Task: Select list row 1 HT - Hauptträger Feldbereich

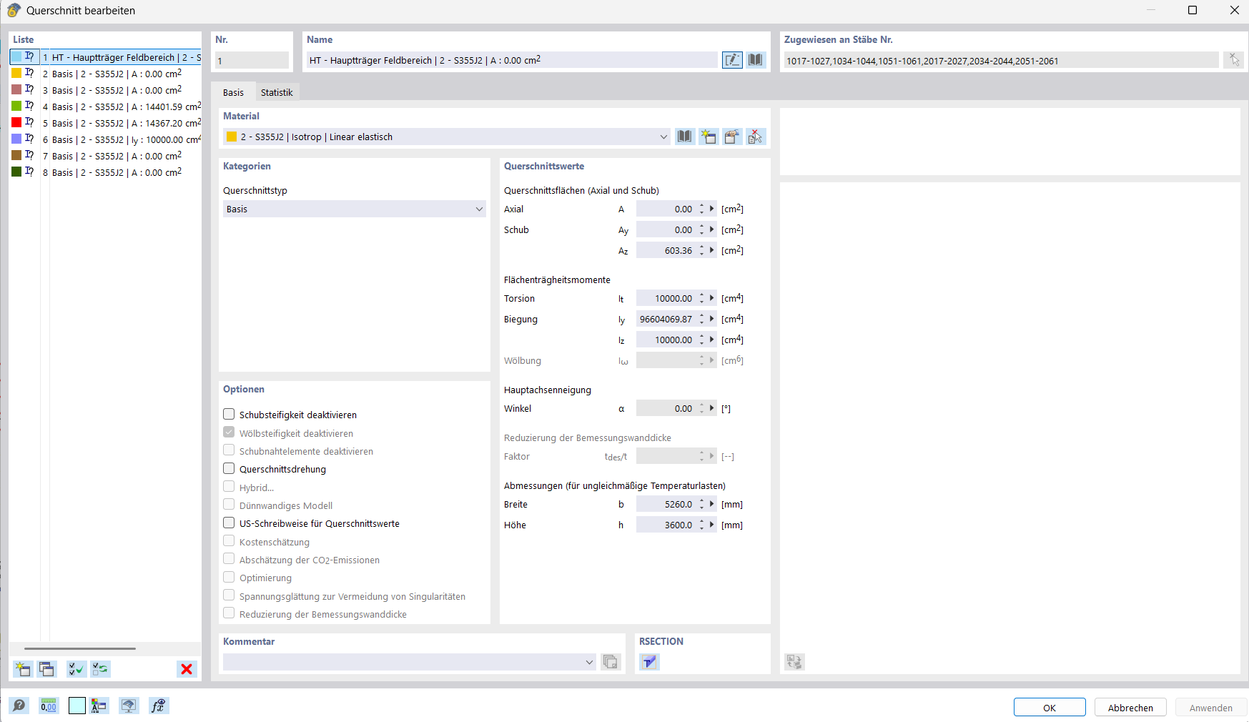Action: click(x=106, y=57)
